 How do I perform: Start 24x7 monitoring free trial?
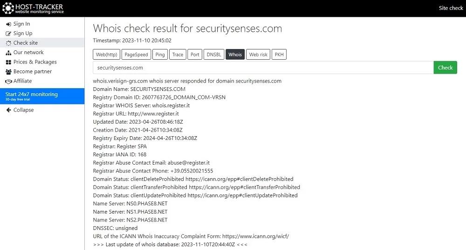coord(42,96)
